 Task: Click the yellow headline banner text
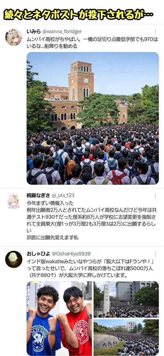(x=78, y=15)
